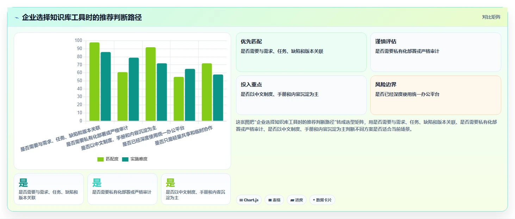Click the description paragraph starting 这张图把

pos(366,125)
